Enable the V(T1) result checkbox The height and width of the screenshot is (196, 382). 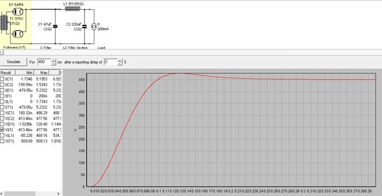(2, 141)
